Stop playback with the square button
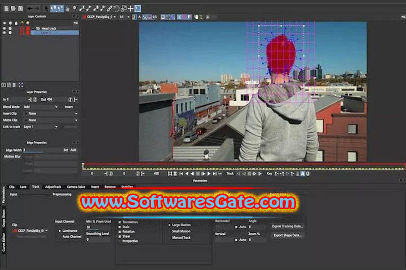This screenshot has height=270, width=406. [198, 174]
